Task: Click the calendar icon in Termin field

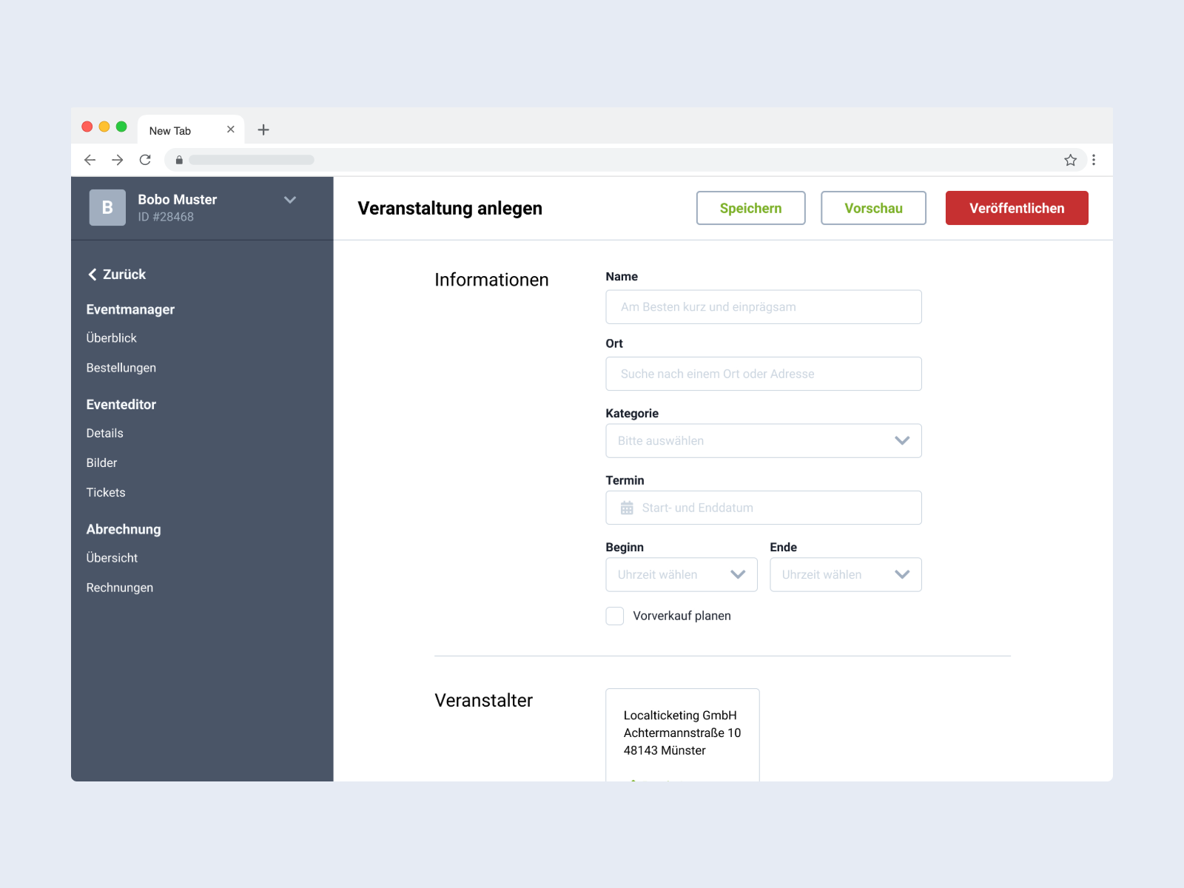Action: (x=627, y=508)
